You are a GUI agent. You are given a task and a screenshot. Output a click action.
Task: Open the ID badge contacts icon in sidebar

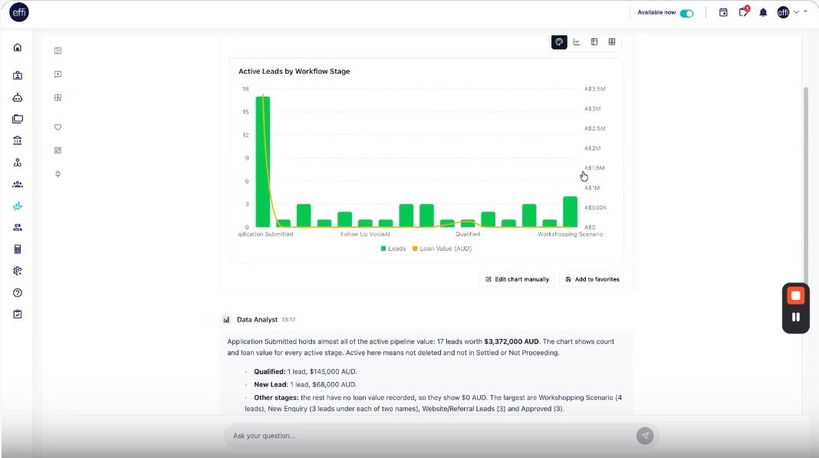[17, 75]
